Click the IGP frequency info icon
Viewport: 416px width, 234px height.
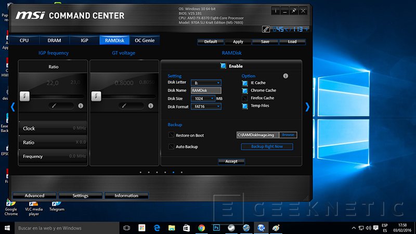click(81, 106)
